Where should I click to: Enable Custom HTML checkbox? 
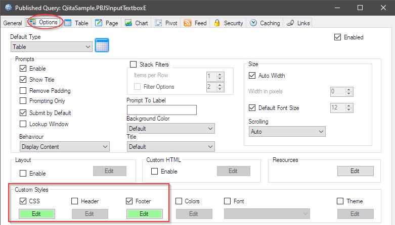point(154,172)
